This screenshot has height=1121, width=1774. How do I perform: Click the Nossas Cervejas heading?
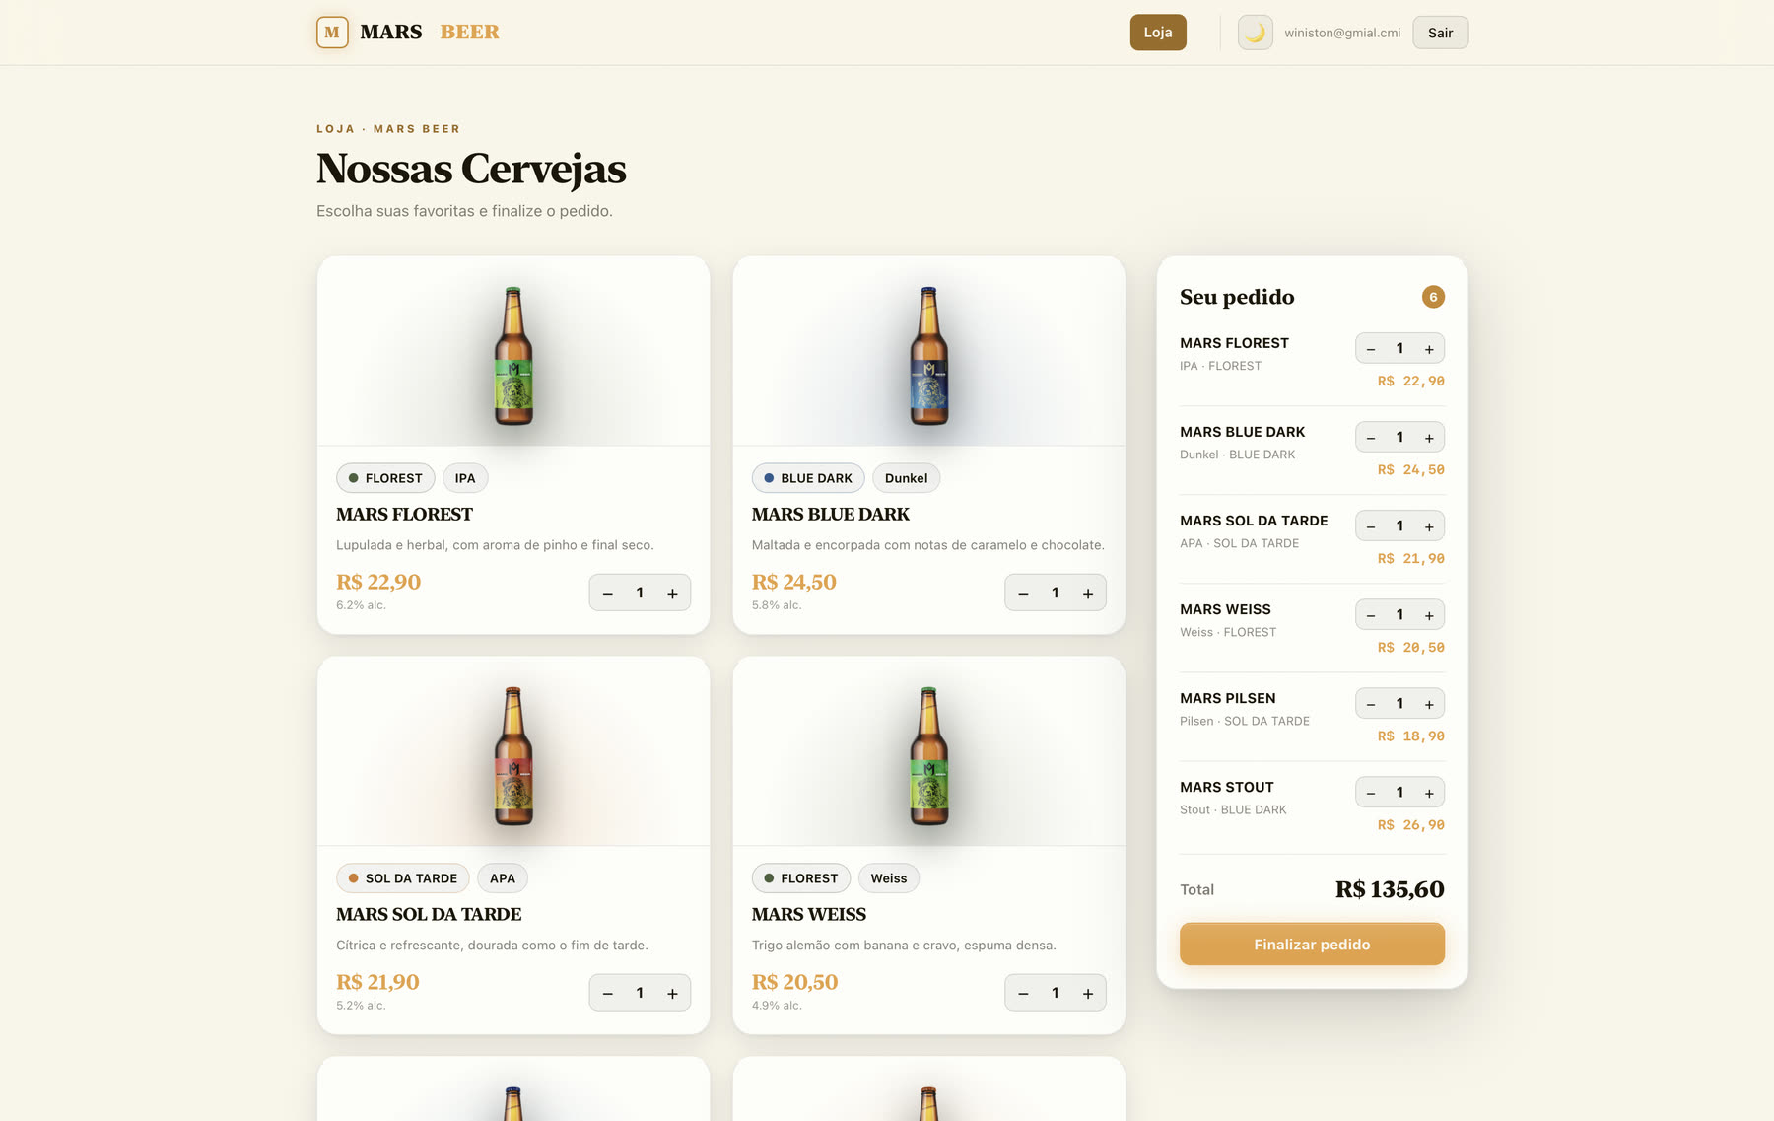click(x=471, y=169)
